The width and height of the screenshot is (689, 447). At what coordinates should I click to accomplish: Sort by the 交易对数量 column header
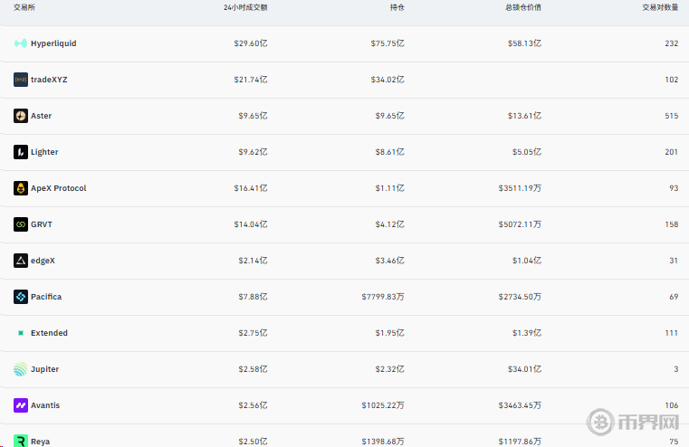660,7
